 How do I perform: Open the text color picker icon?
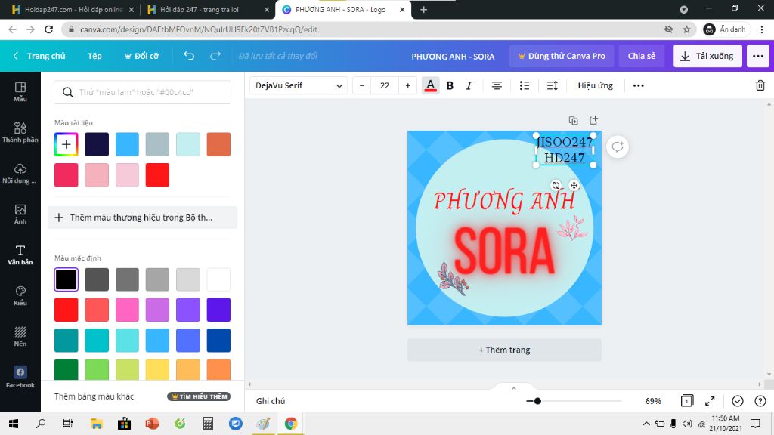(430, 85)
